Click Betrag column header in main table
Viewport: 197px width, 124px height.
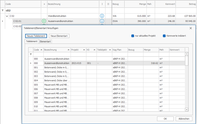coord(186,4)
